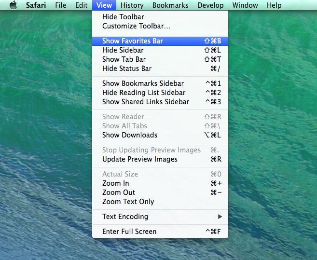Open the Safari application menu
Image resolution: width=317 pixels, height=260 pixels.
tap(36, 5)
